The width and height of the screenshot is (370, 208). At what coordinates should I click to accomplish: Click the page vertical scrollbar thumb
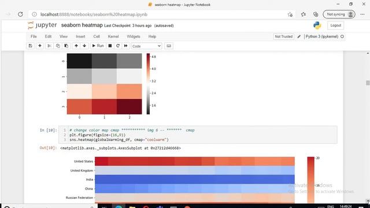(x=368, y=83)
